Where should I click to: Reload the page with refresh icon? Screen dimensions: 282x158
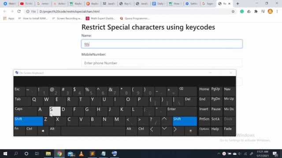(19, 11)
